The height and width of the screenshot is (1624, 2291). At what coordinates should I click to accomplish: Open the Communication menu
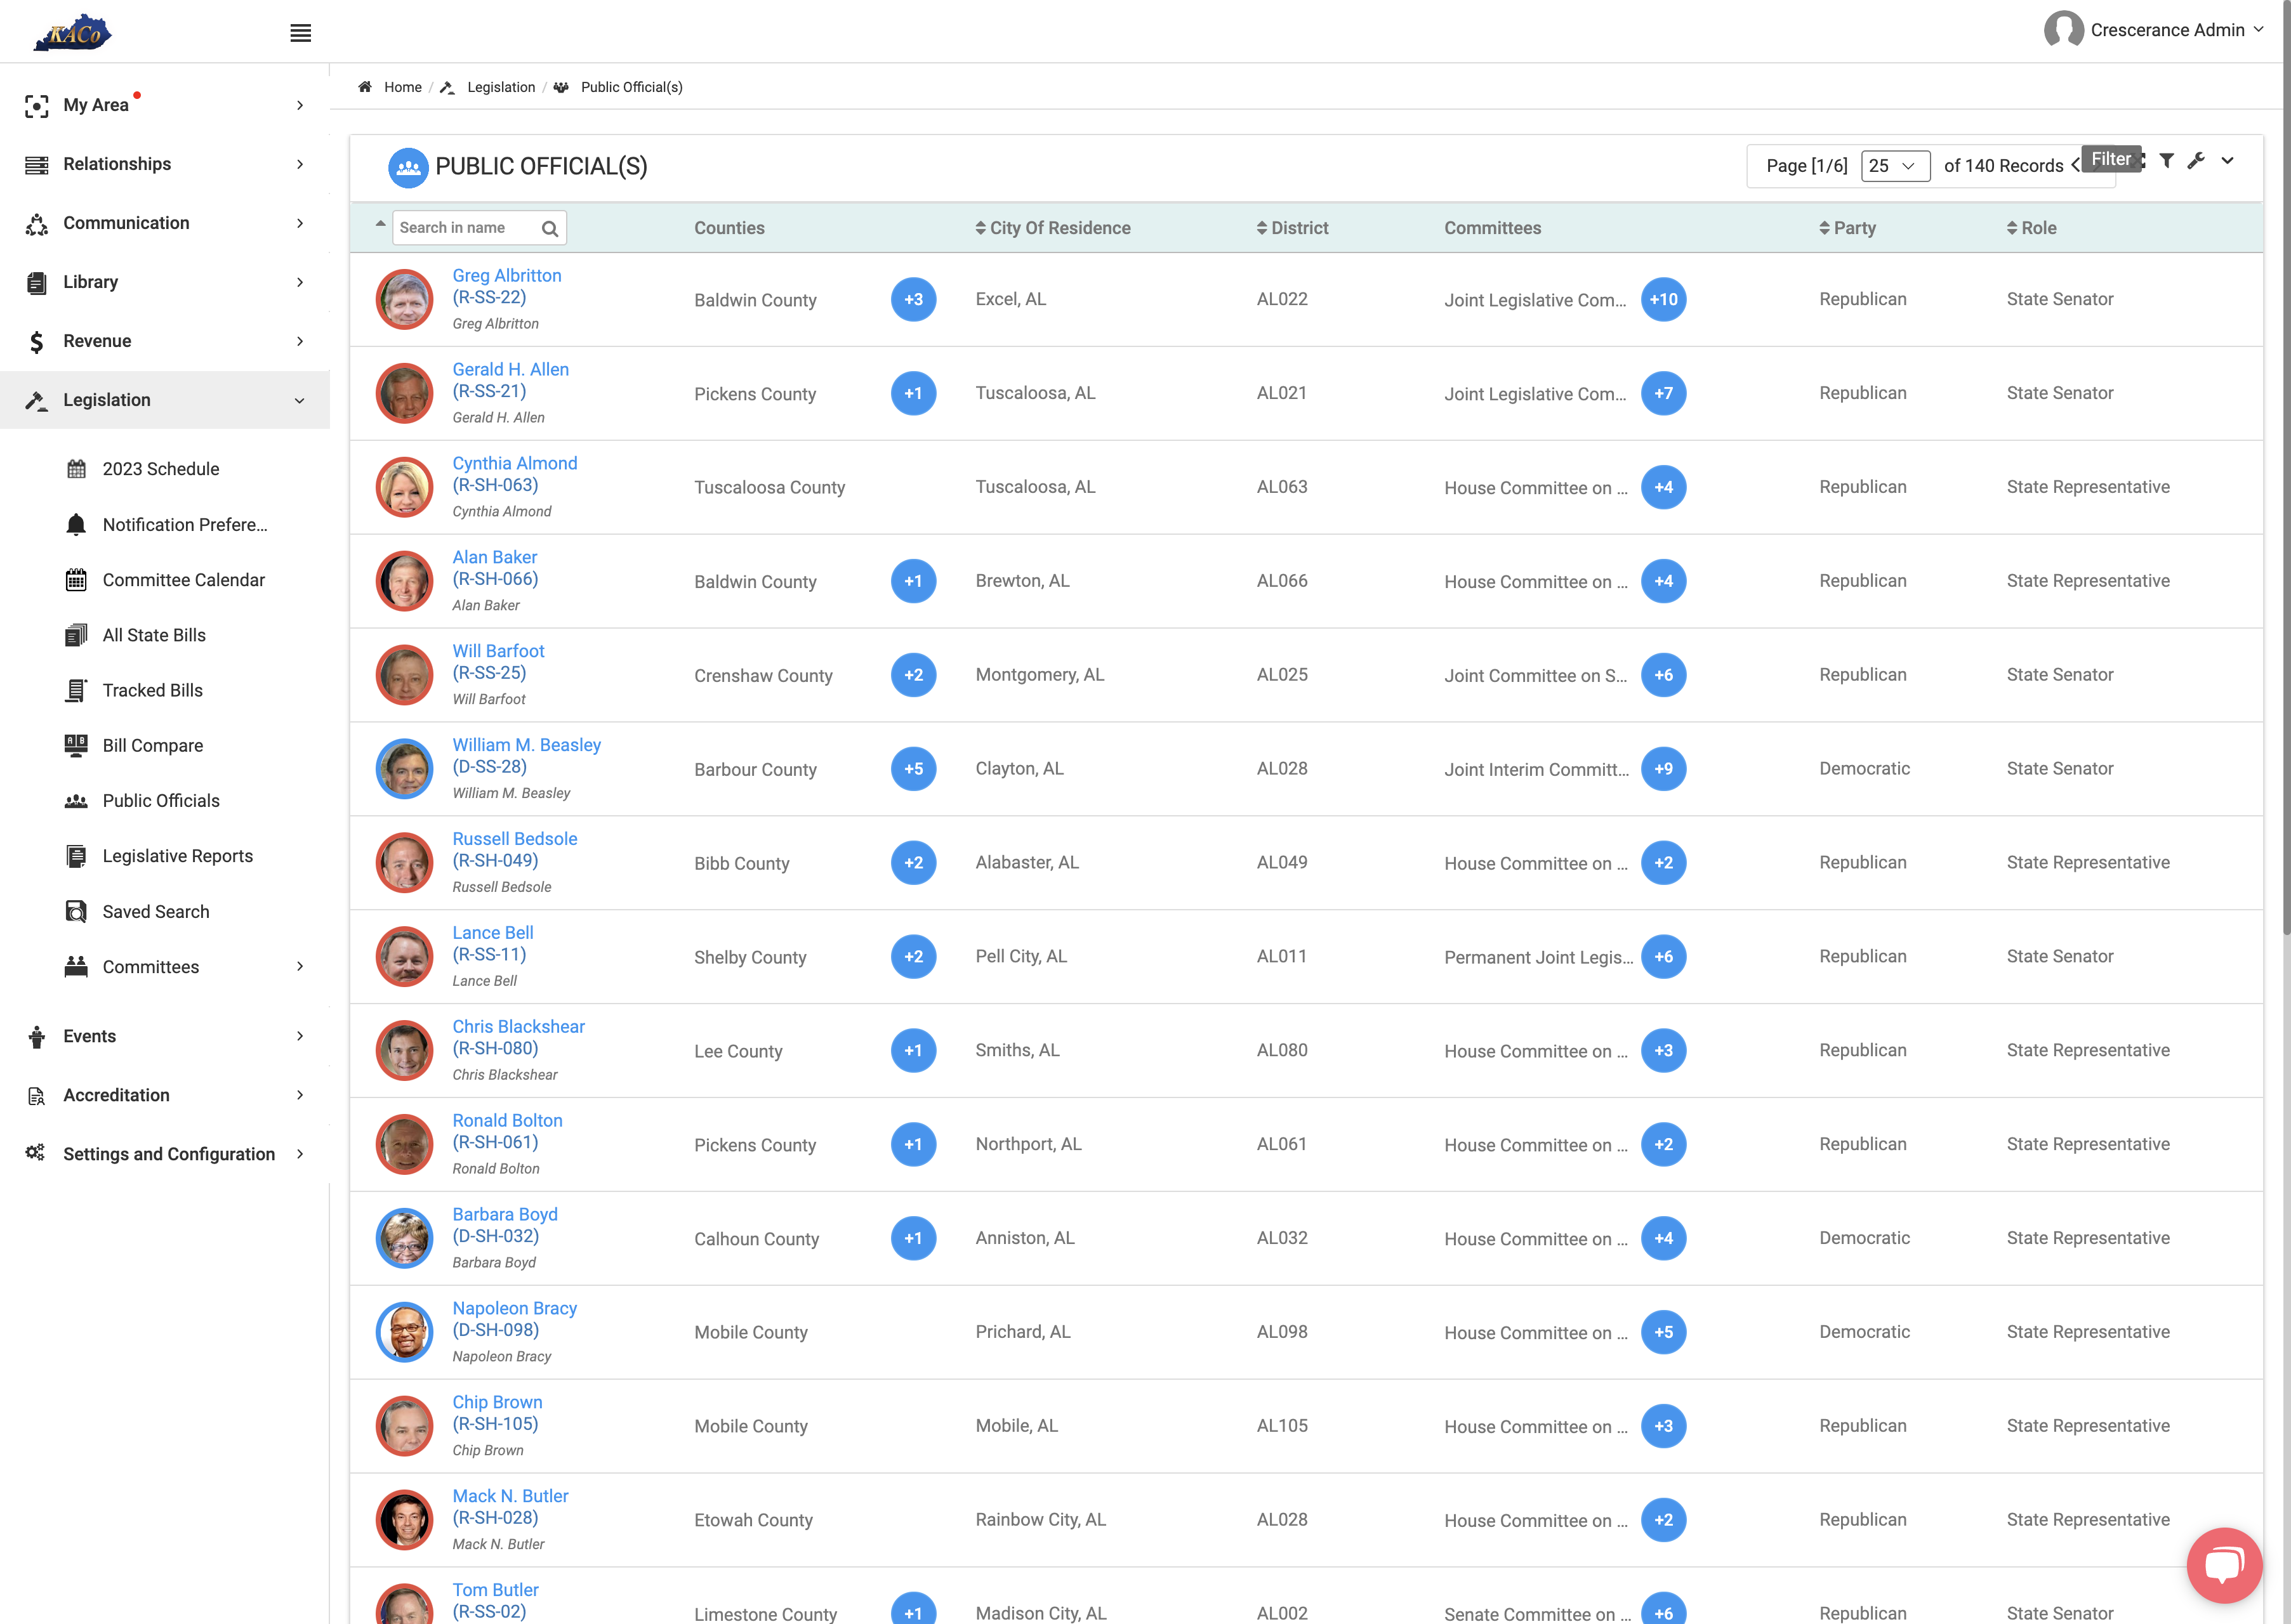coord(165,223)
